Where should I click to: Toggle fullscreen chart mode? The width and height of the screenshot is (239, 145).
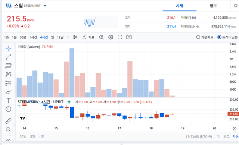pyautogui.click(x=120, y=37)
